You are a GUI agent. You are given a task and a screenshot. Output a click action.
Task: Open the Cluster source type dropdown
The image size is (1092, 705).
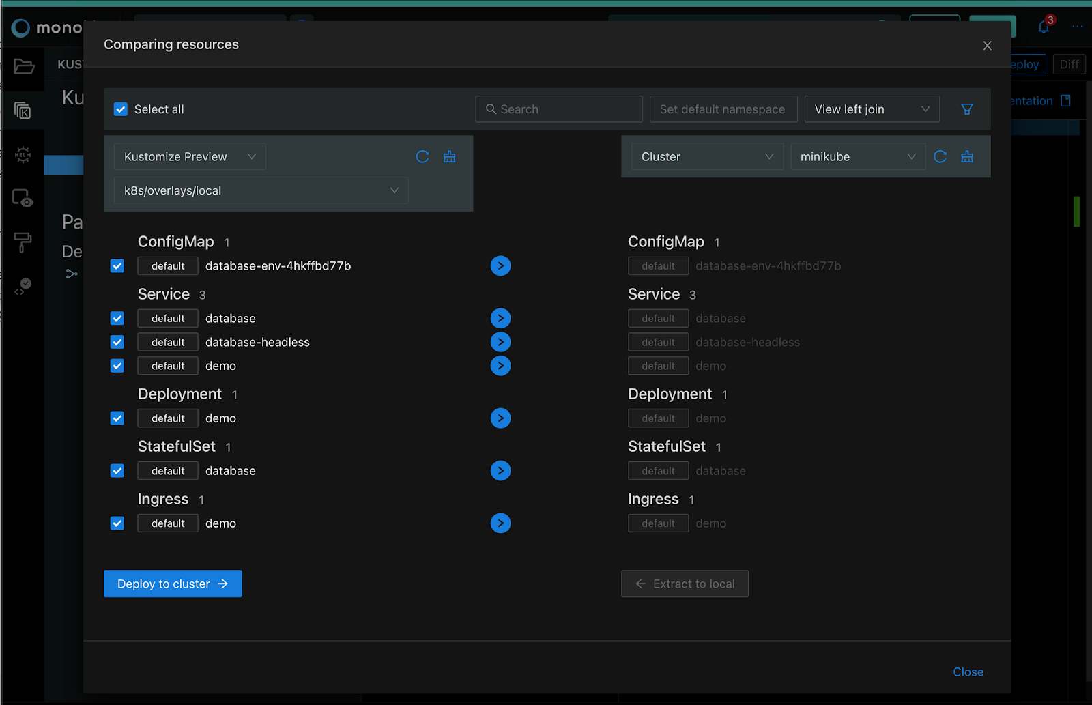707,157
